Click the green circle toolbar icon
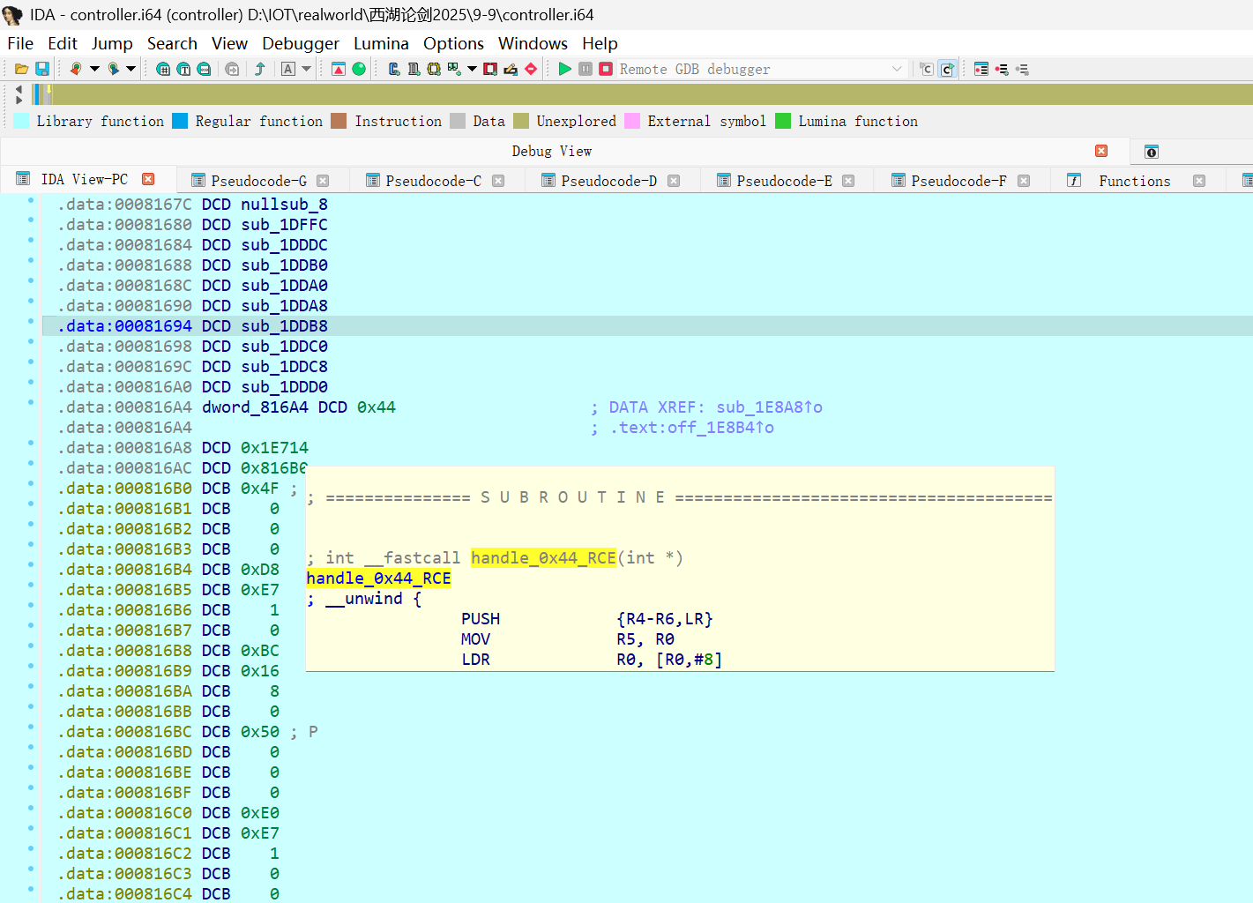Viewport: 1253px width, 903px height. [359, 69]
